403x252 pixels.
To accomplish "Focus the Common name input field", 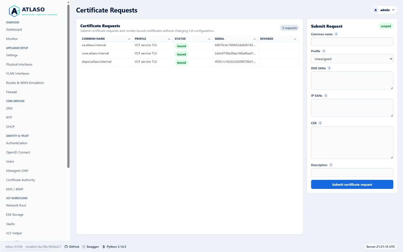I will pos(352,42).
